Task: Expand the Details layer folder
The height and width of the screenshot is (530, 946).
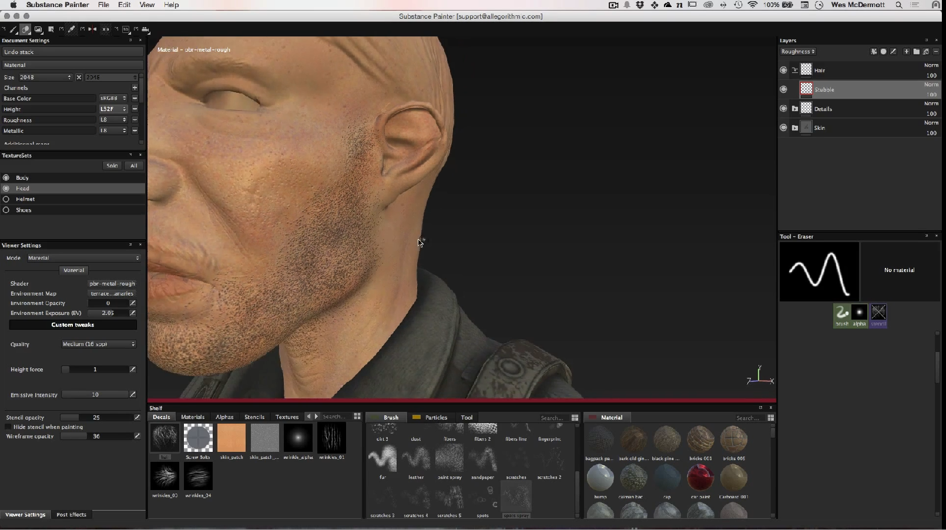Action: [795, 109]
